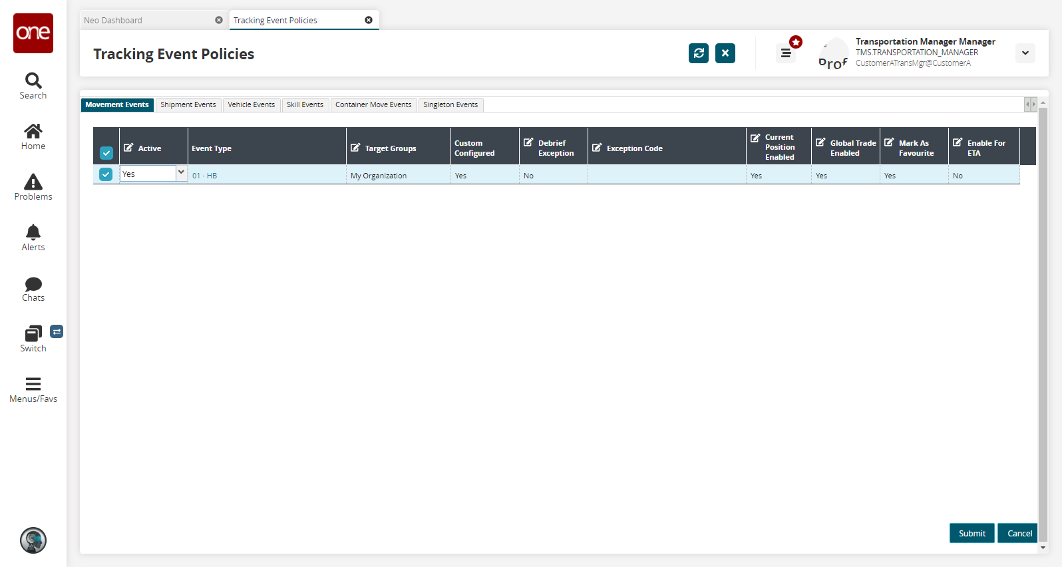
Task: Click the Cancel button
Action: point(1019,533)
